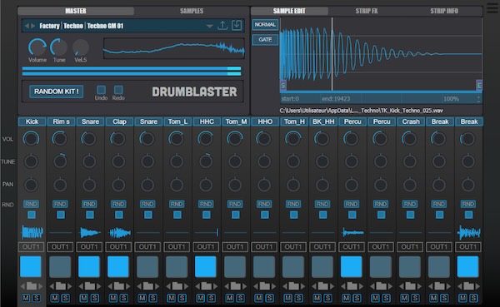Switch to the SAMPLES tab
500x307 pixels.
click(192, 11)
